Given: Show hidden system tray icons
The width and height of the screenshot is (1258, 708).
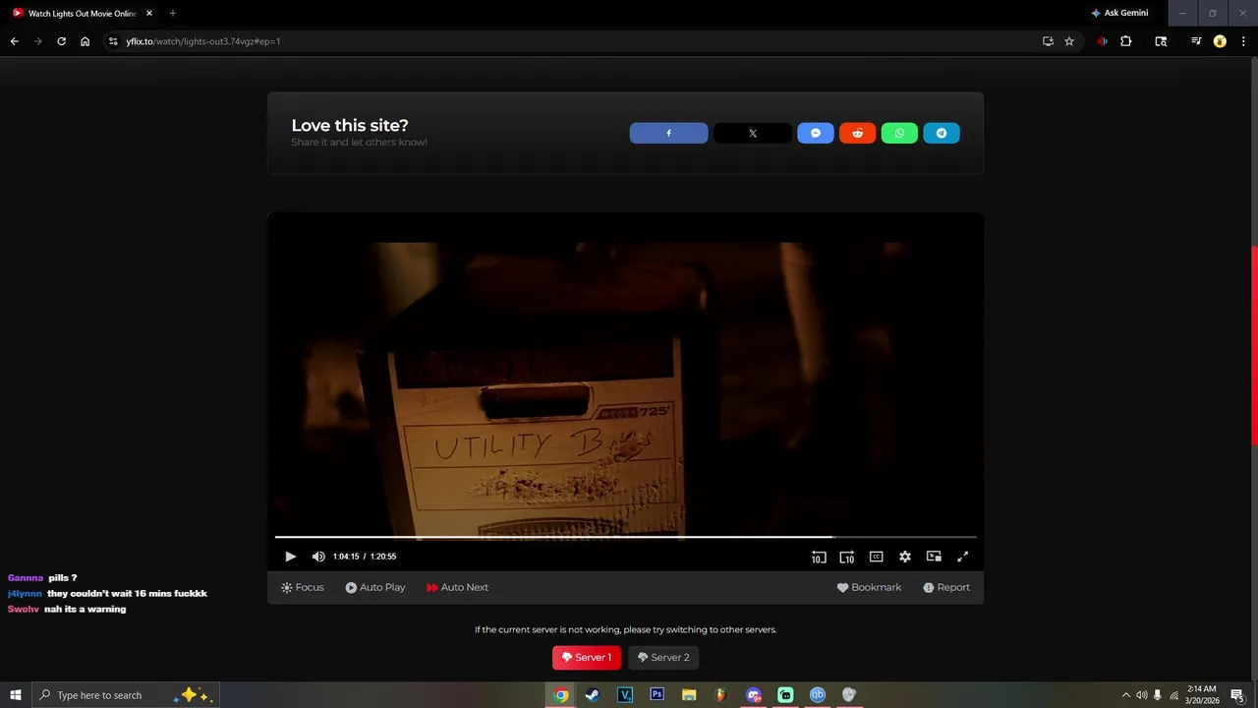Looking at the screenshot, I should coord(1126,695).
